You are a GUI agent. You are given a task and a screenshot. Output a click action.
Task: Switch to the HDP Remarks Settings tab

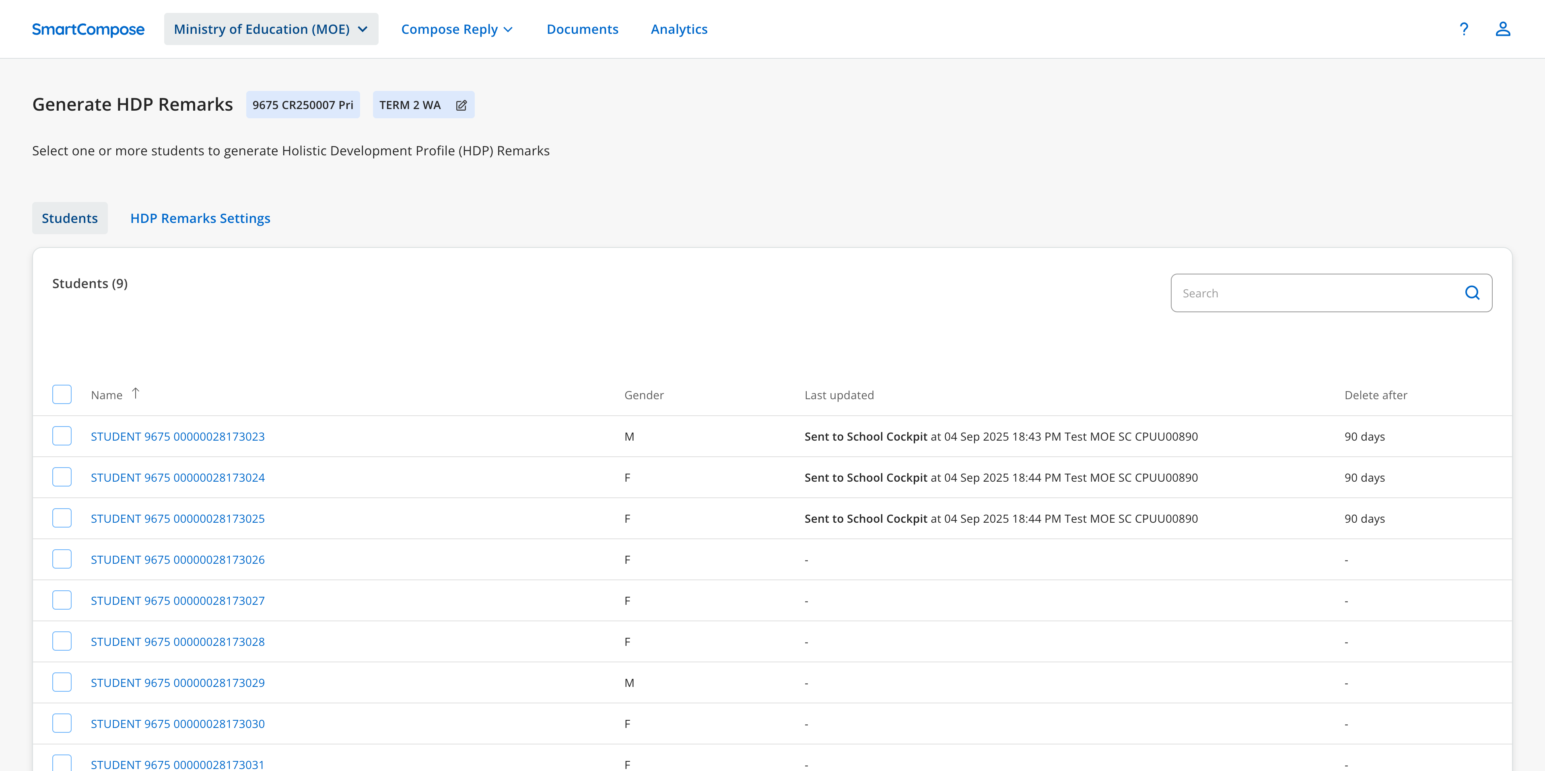pyautogui.click(x=200, y=219)
